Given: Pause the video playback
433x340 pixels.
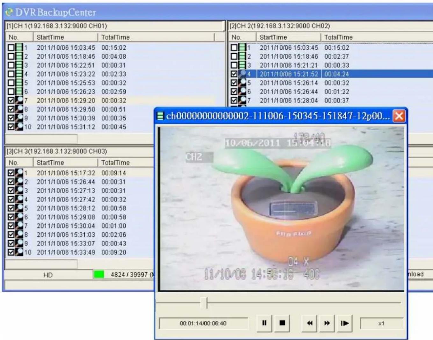Looking at the screenshot, I should tap(264, 323).
